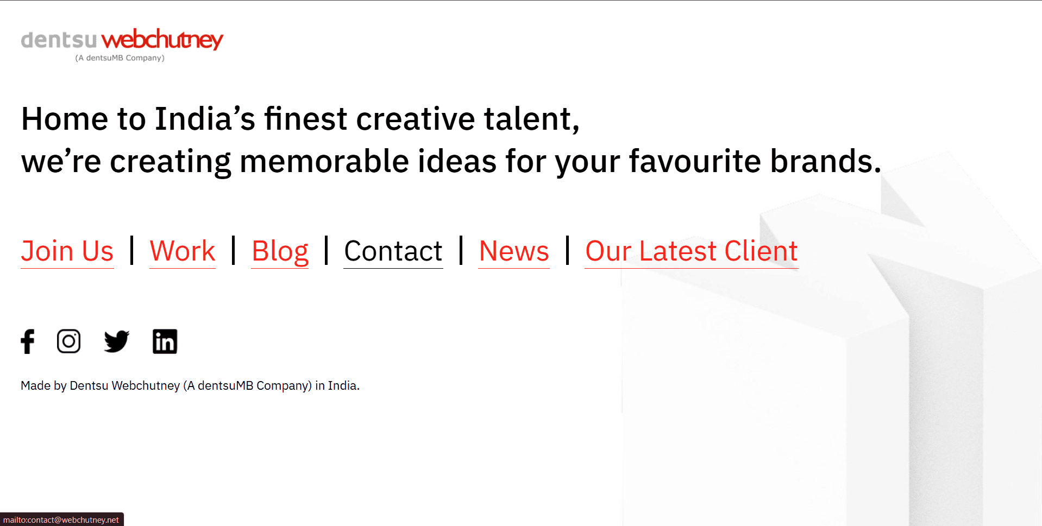
Task: Click the "(A dentsuMB Company)" logo tagline
Action: point(120,58)
